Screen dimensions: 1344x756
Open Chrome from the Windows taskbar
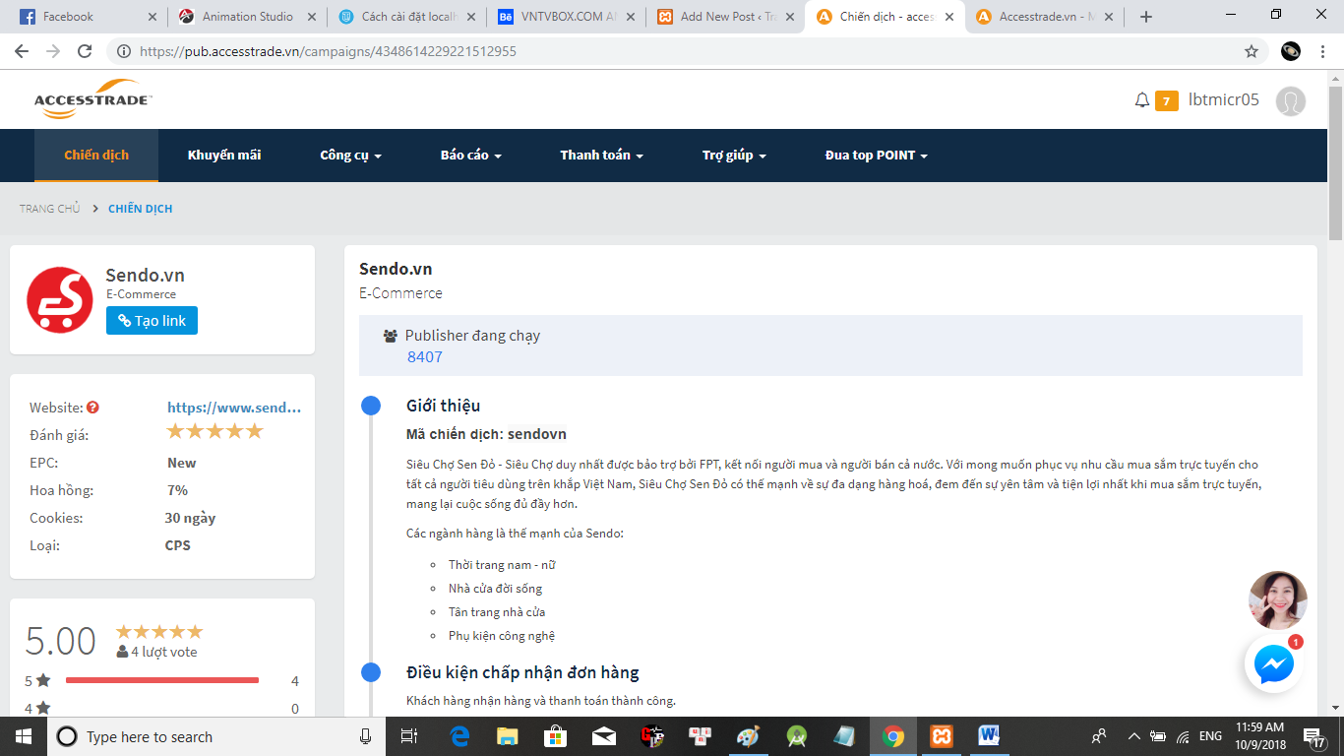click(893, 736)
